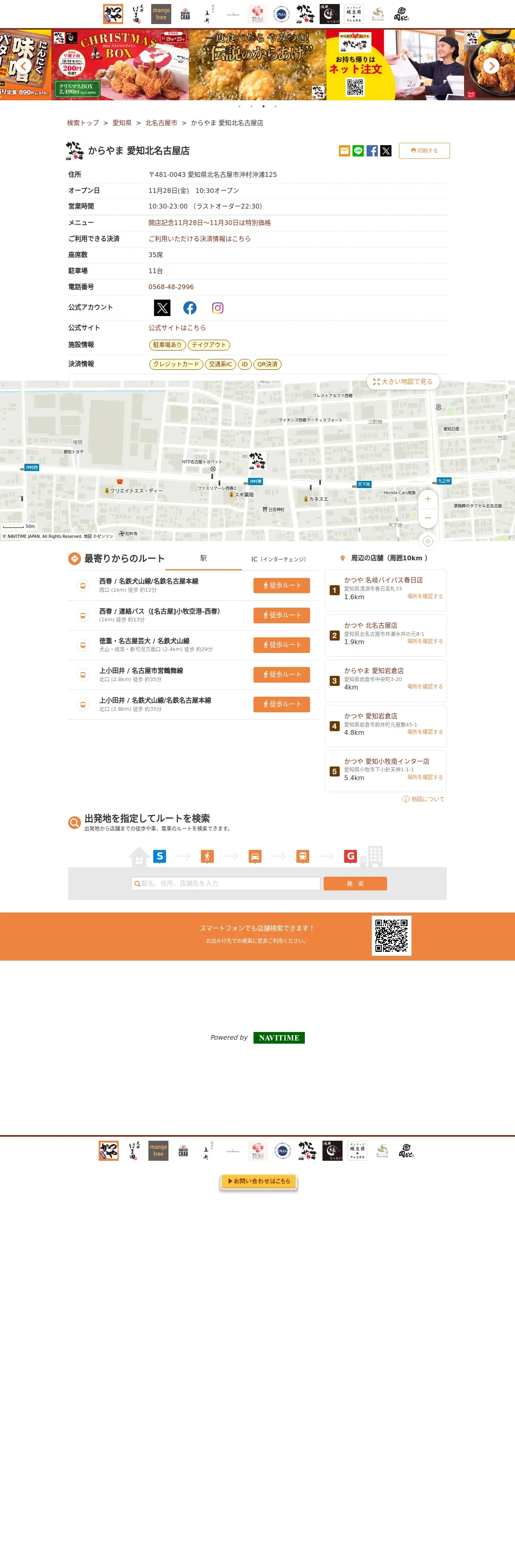The width and height of the screenshot is (515, 1545).
Task: Click お問い合わせはこちら button
Action: point(258,1181)
